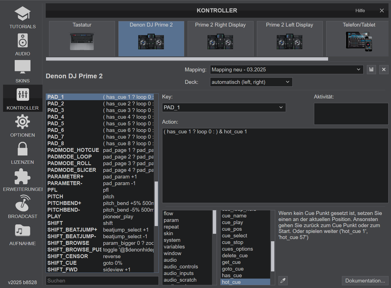Select the Telefon/Tablet device
The image size is (391, 288).
[357, 39]
